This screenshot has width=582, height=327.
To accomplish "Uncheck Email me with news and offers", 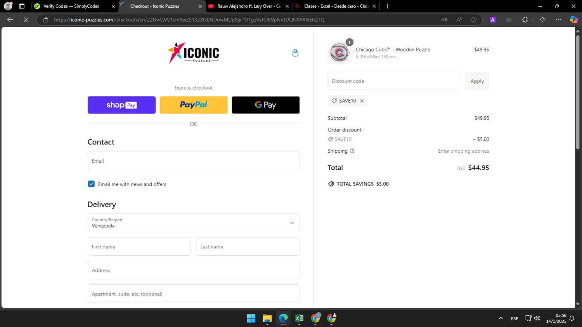I will coord(91,184).
